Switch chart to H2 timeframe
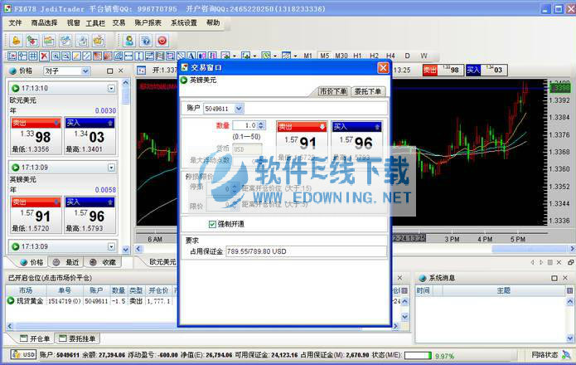Image resolution: width=576 pixels, height=365 pixels. [374, 56]
